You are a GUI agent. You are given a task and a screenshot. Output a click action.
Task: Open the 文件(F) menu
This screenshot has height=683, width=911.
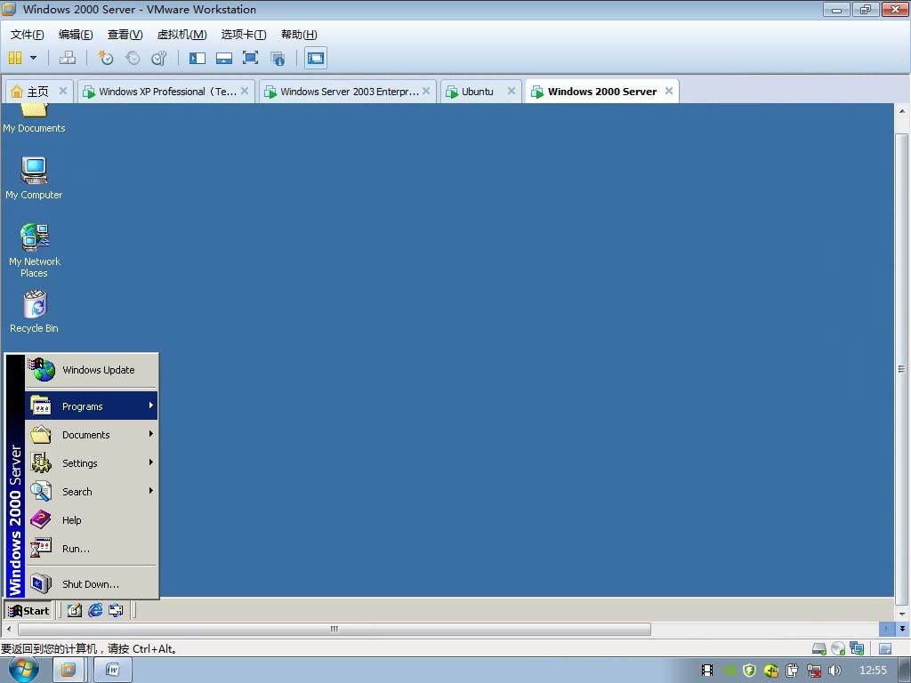[x=27, y=35]
